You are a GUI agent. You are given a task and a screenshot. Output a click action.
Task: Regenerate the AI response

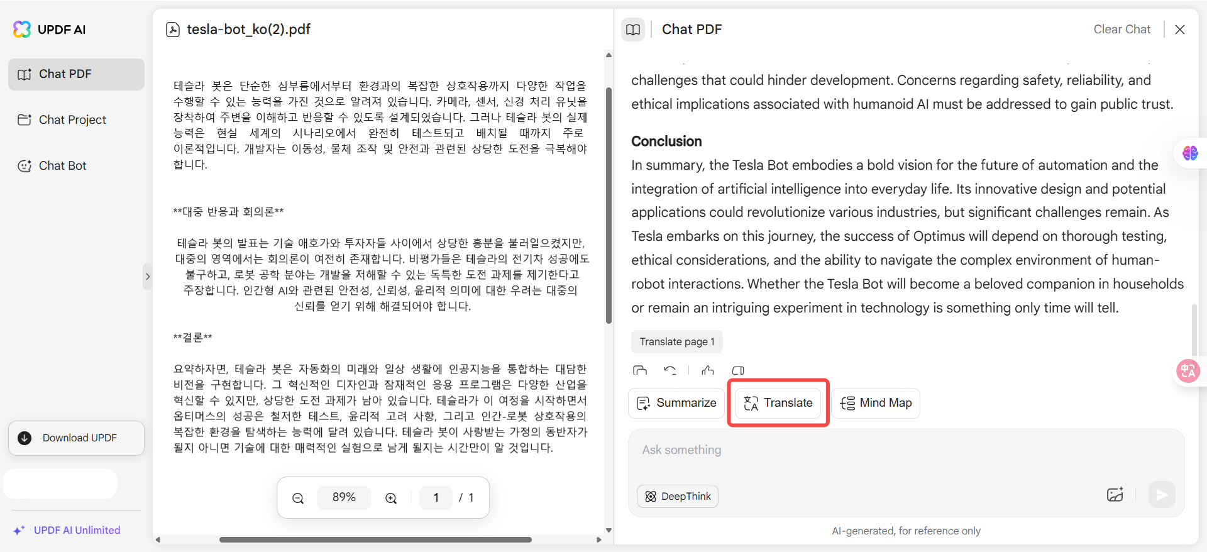(670, 371)
